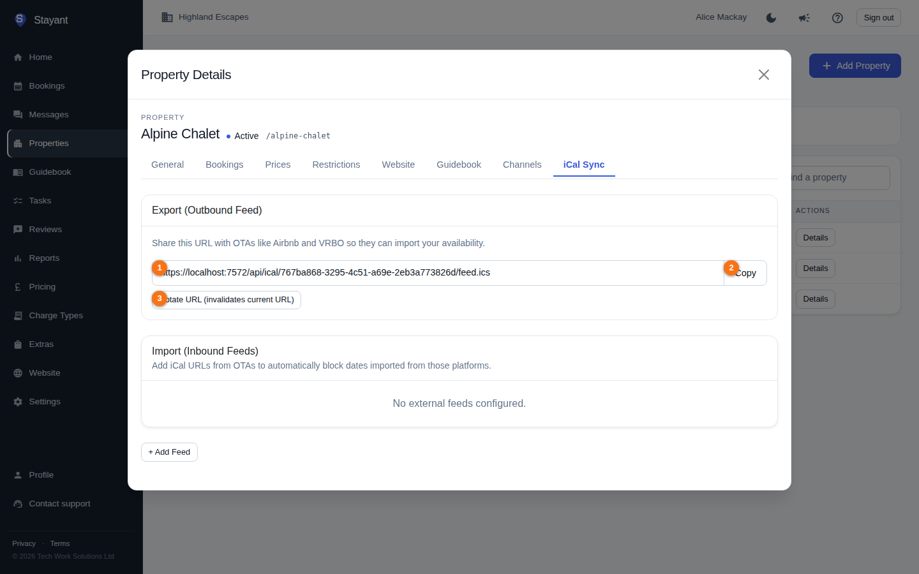Open the Terms link
Screen dimensions: 919x574
(60, 544)
